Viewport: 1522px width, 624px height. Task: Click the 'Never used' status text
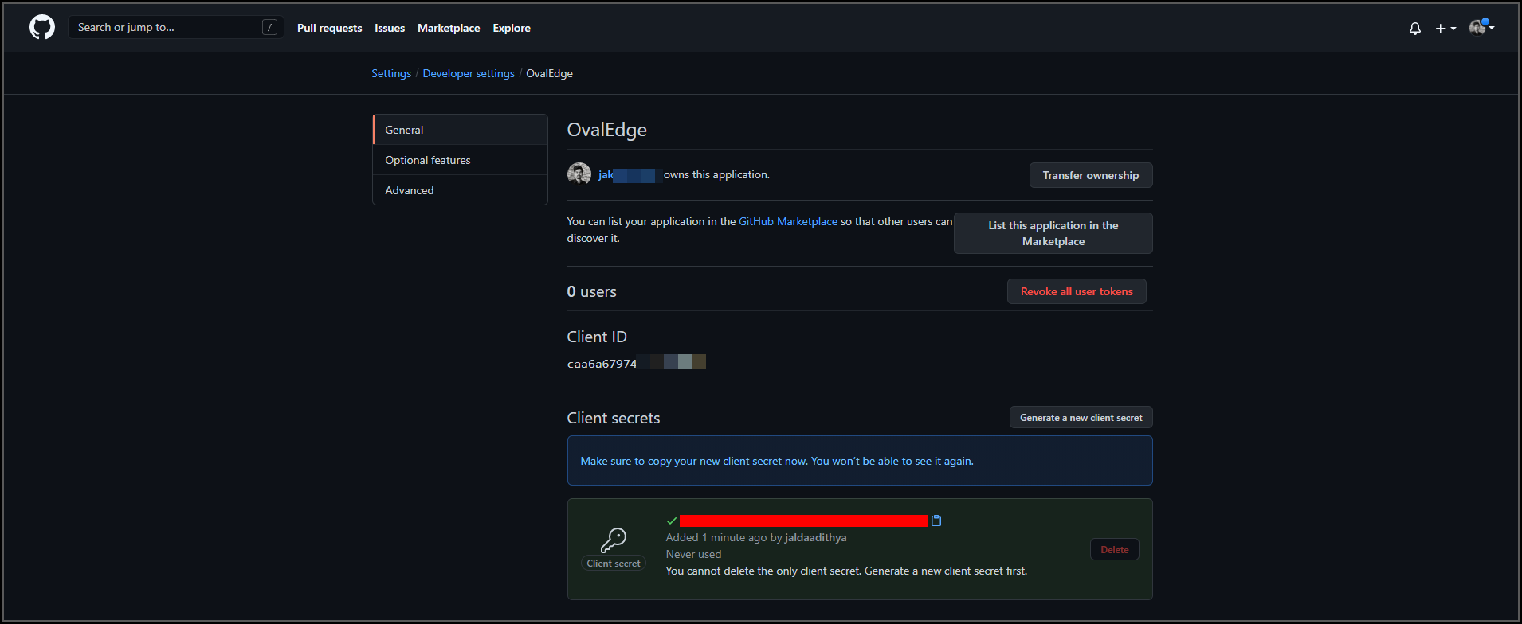pos(693,554)
